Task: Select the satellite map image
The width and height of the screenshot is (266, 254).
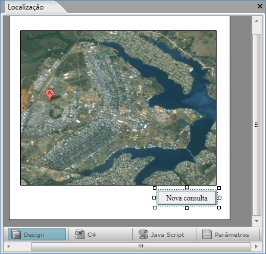Action: (x=118, y=108)
